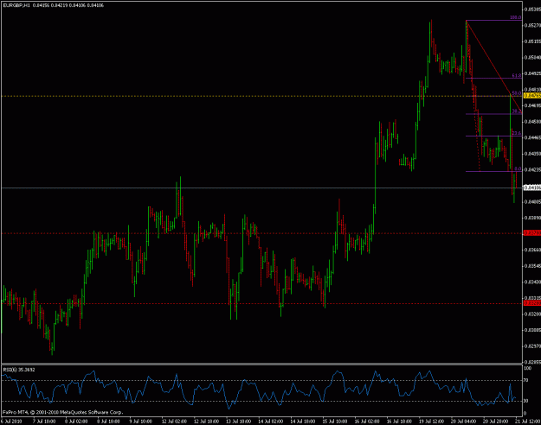Select the Fibonacci 23.6 level label
This screenshot has width=541, height=425.
coord(517,133)
